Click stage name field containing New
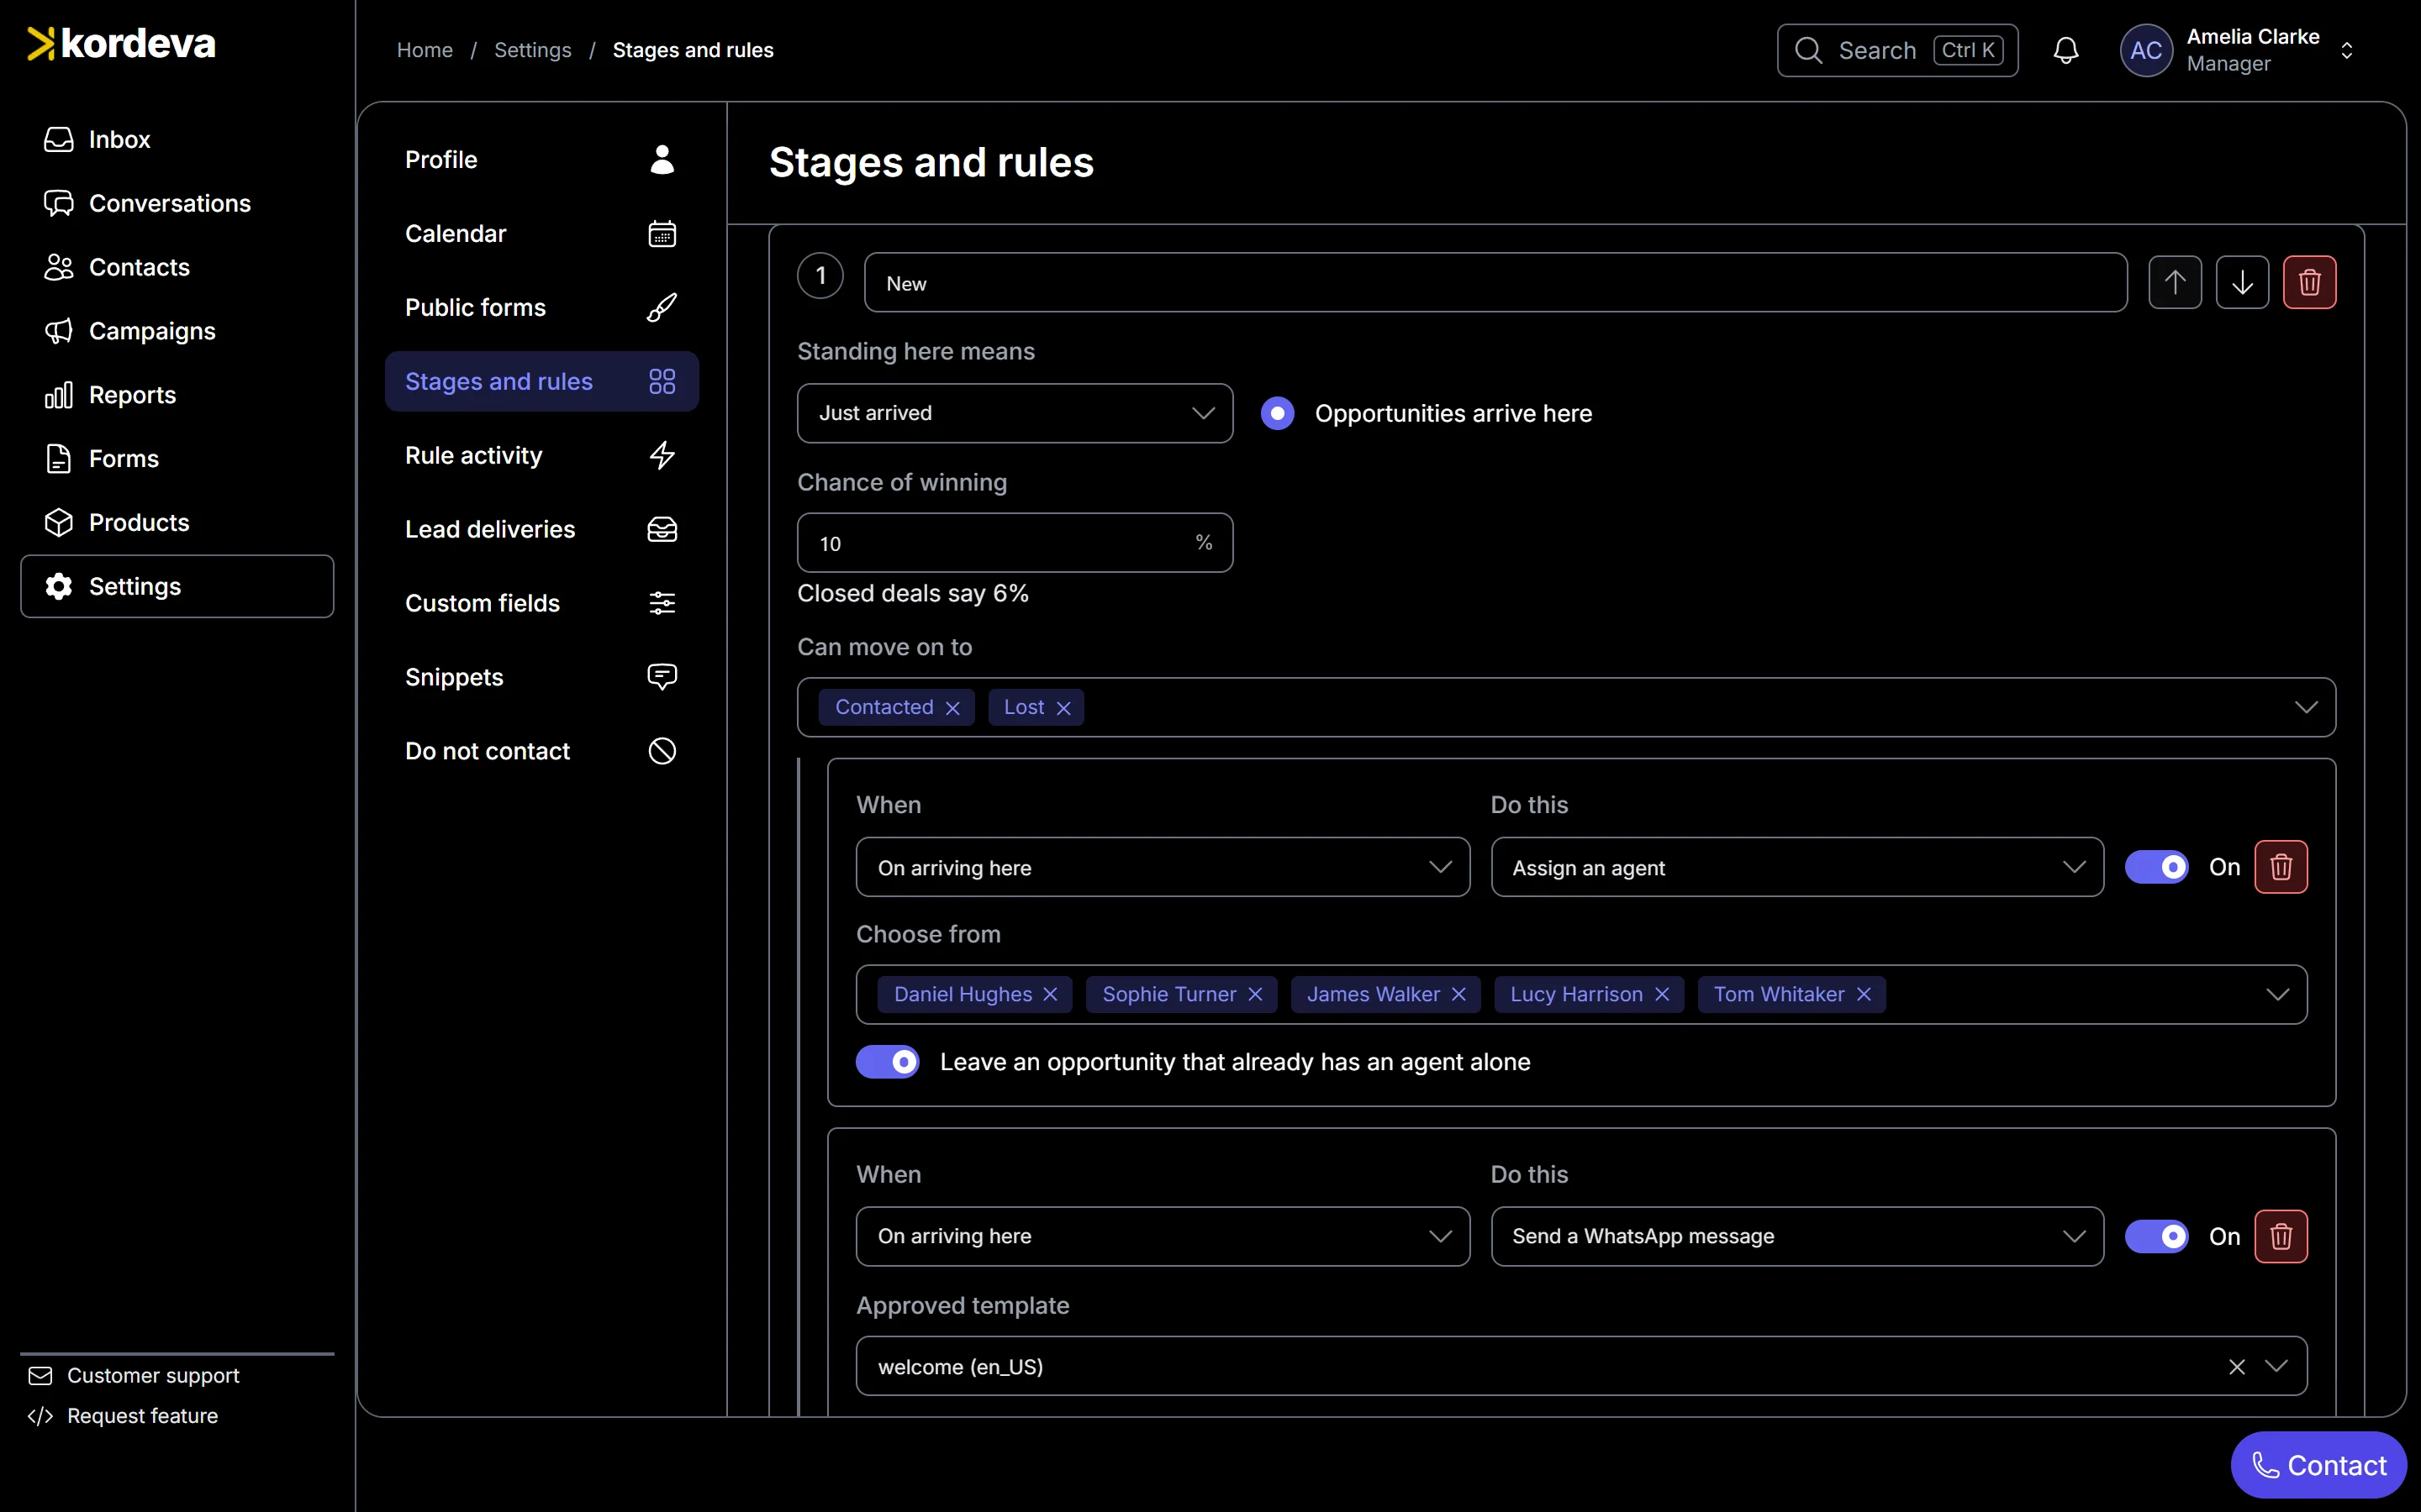2421x1512 pixels. [1495, 283]
